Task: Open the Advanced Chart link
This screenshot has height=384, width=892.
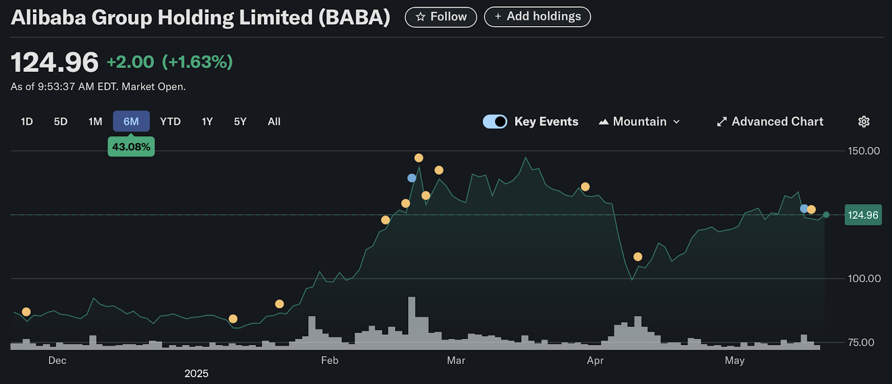Action: (770, 122)
